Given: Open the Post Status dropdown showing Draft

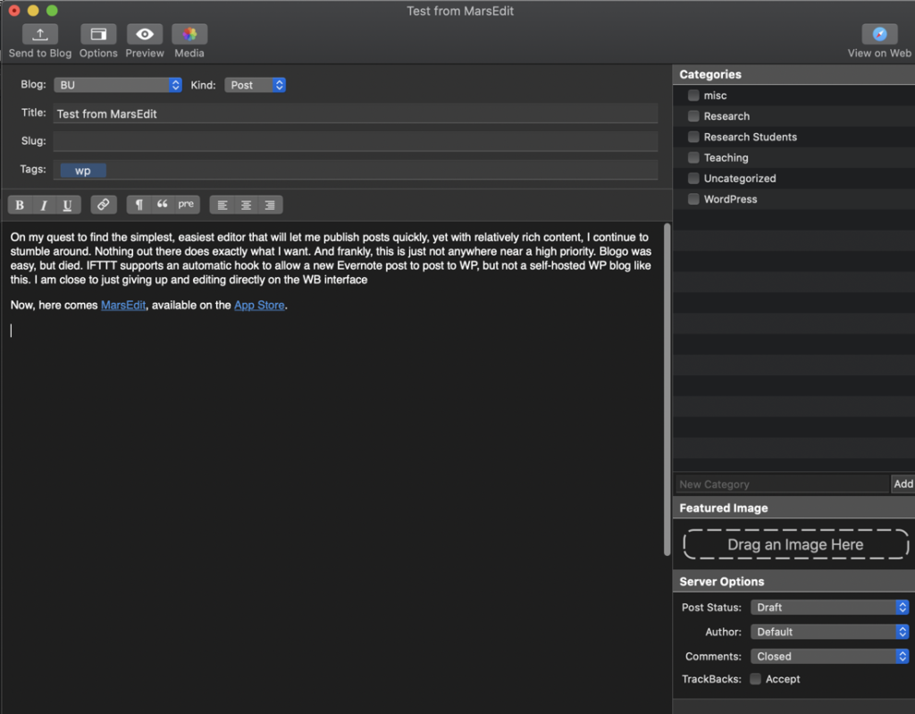Looking at the screenshot, I should pos(829,607).
